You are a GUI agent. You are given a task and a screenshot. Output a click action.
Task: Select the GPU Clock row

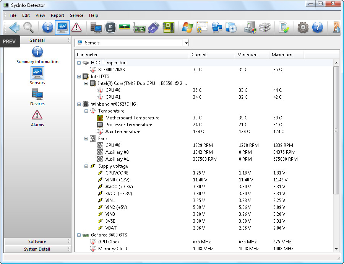click(x=204, y=242)
